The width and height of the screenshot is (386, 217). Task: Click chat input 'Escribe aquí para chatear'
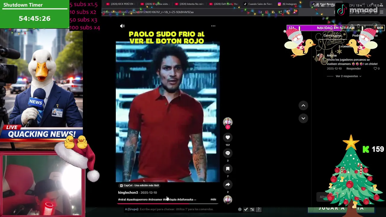coord(176,209)
